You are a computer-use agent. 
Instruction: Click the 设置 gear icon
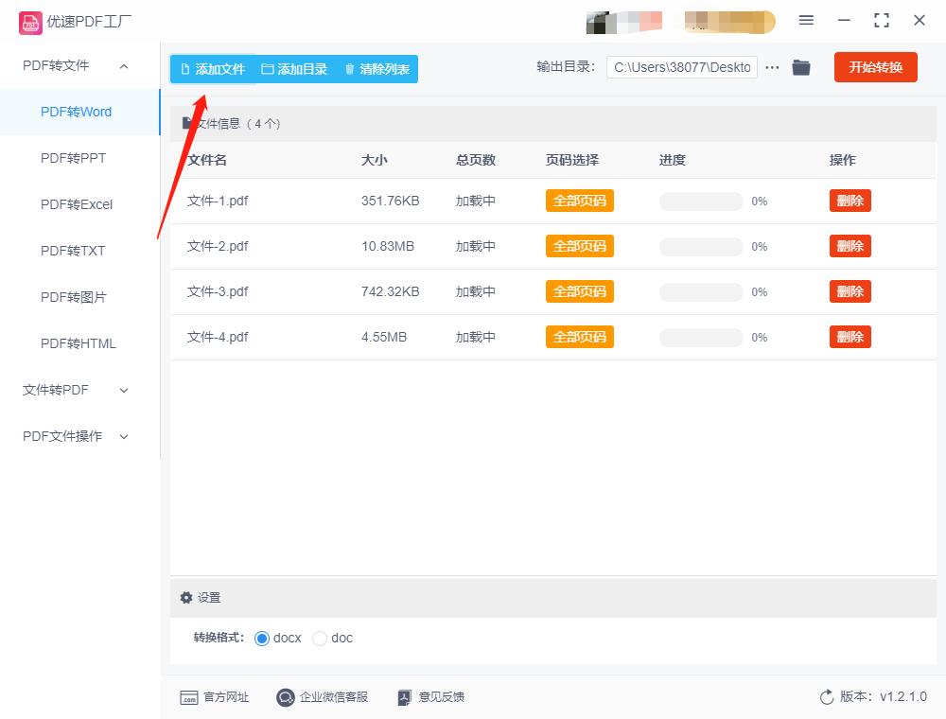pos(186,598)
